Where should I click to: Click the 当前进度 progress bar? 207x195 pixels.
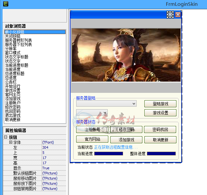pyautogui.click(x=109, y=154)
